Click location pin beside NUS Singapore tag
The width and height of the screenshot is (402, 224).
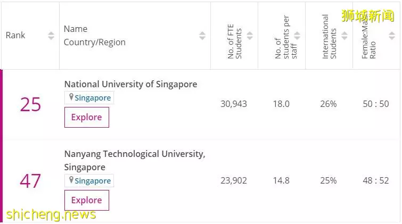coord(71,97)
